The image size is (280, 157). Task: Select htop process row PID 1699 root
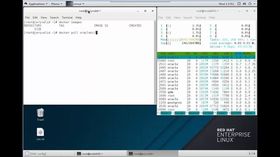pyautogui.click(x=206, y=96)
